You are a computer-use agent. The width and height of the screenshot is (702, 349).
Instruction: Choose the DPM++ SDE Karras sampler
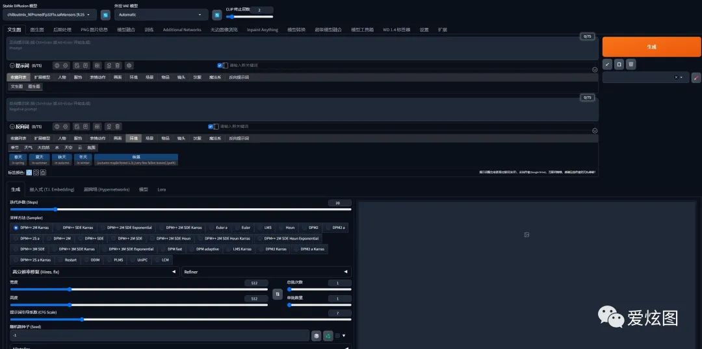pos(74,228)
